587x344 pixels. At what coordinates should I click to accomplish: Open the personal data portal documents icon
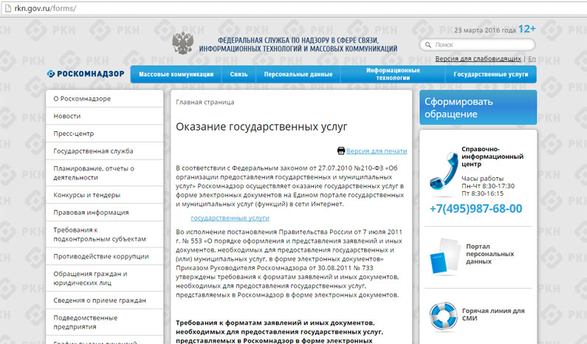[x=444, y=254]
